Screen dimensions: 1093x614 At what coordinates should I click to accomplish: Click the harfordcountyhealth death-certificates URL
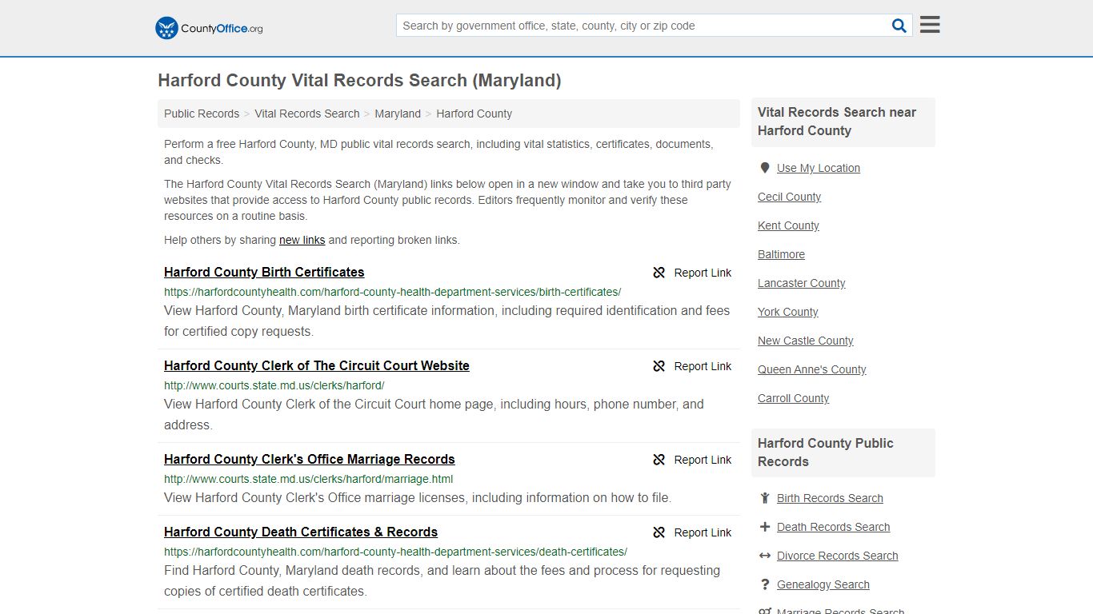pos(395,552)
